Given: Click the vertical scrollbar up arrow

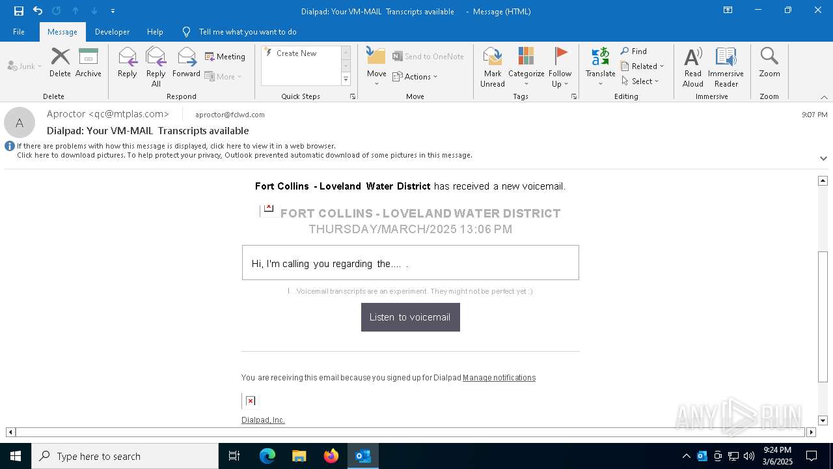Looking at the screenshot, I should tap(823, 180).
